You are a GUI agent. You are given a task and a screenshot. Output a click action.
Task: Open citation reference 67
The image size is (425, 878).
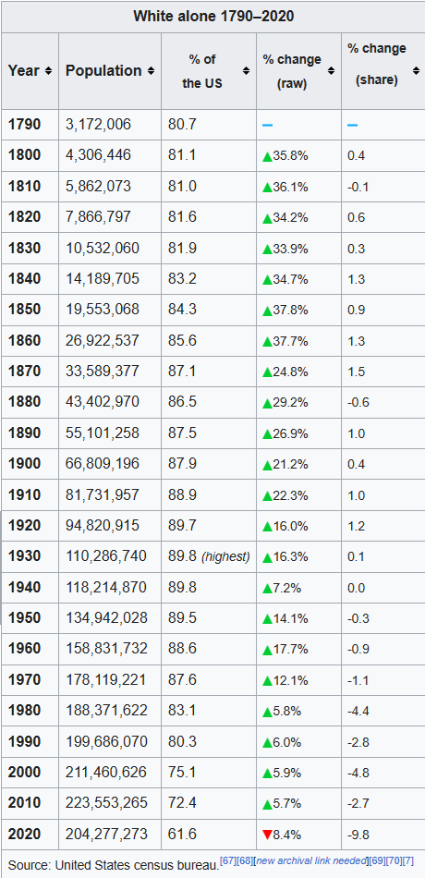(228, 860)
